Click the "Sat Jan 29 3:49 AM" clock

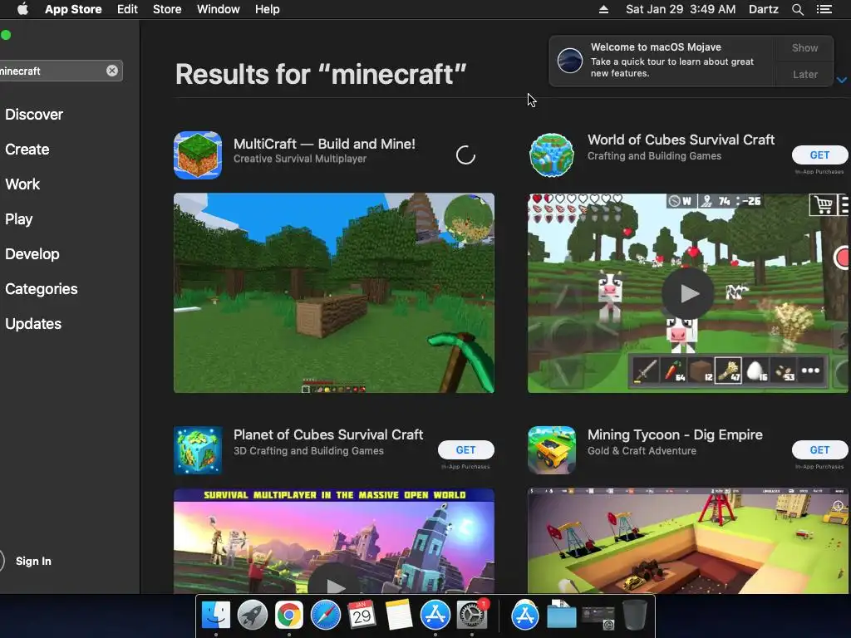pos(681,9)
